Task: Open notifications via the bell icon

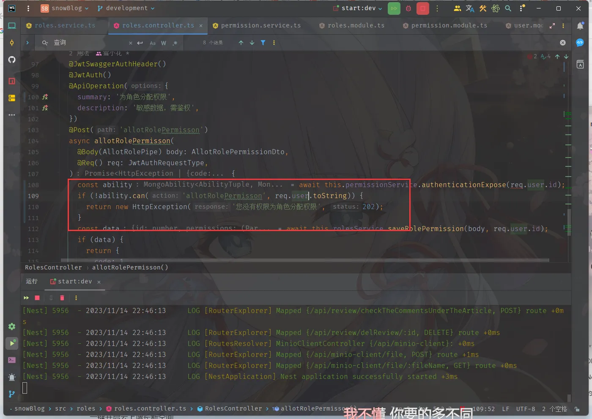Action: 580,26
